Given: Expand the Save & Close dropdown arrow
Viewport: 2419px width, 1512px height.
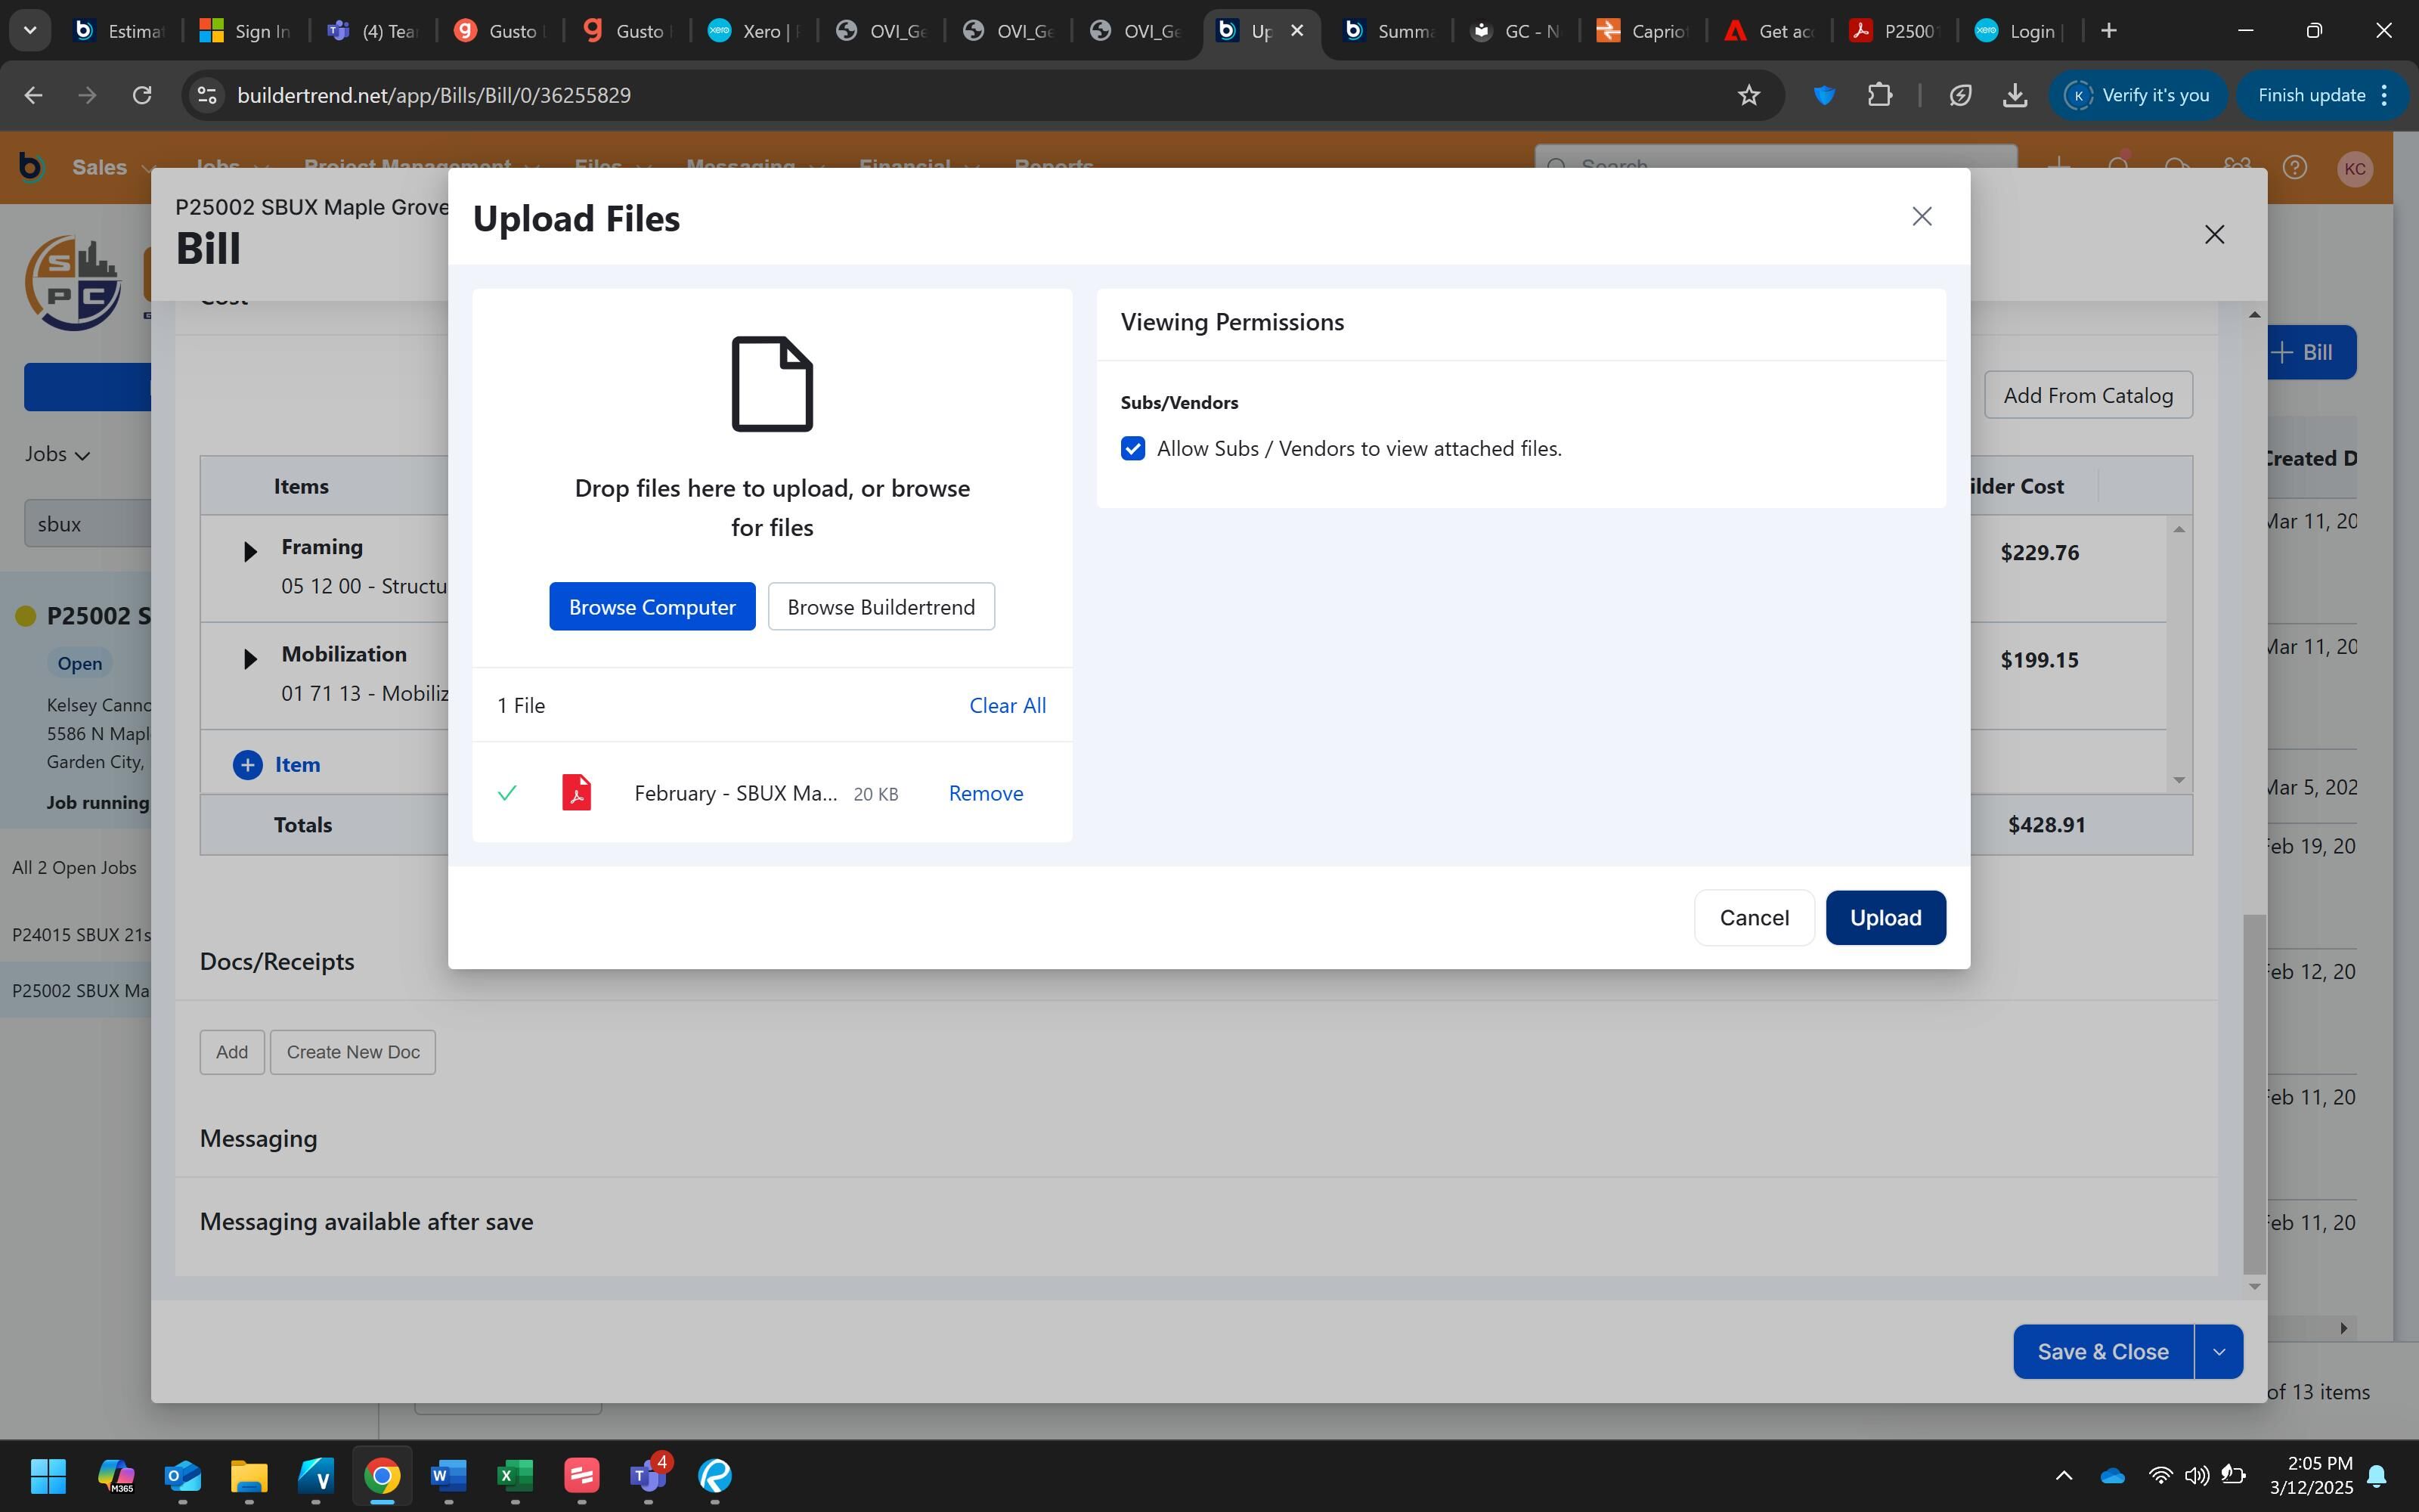Looking at the screenshot, I should point(2219,1352).
